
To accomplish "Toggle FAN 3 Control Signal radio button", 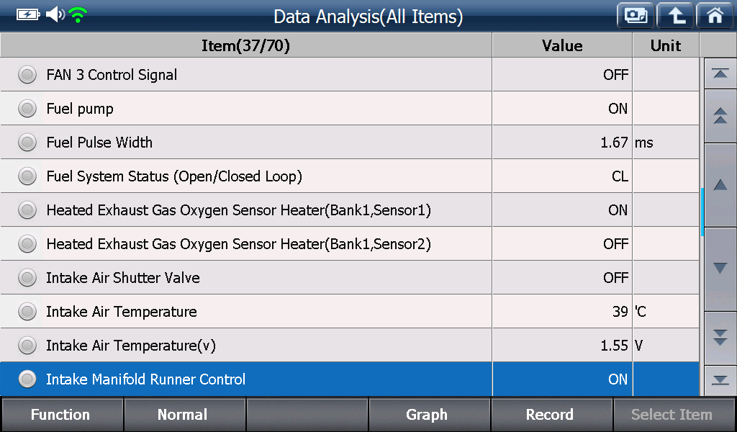I will [27, 75].
